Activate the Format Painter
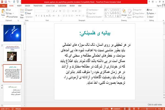This screenshot has width=165, height=110. point(12,17)
